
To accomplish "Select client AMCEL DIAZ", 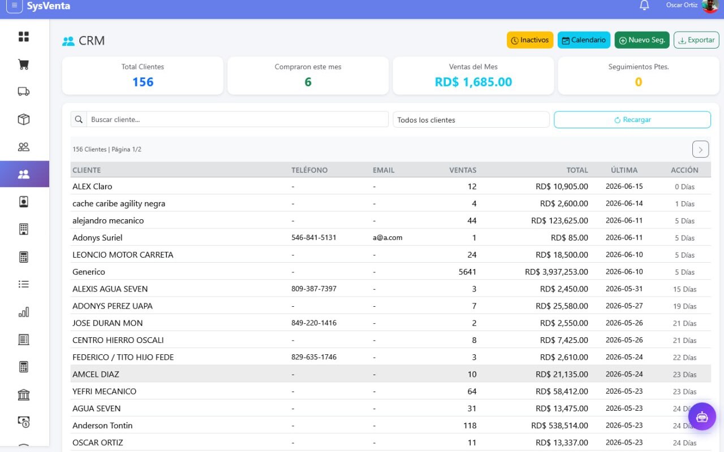I will [96, 374].
